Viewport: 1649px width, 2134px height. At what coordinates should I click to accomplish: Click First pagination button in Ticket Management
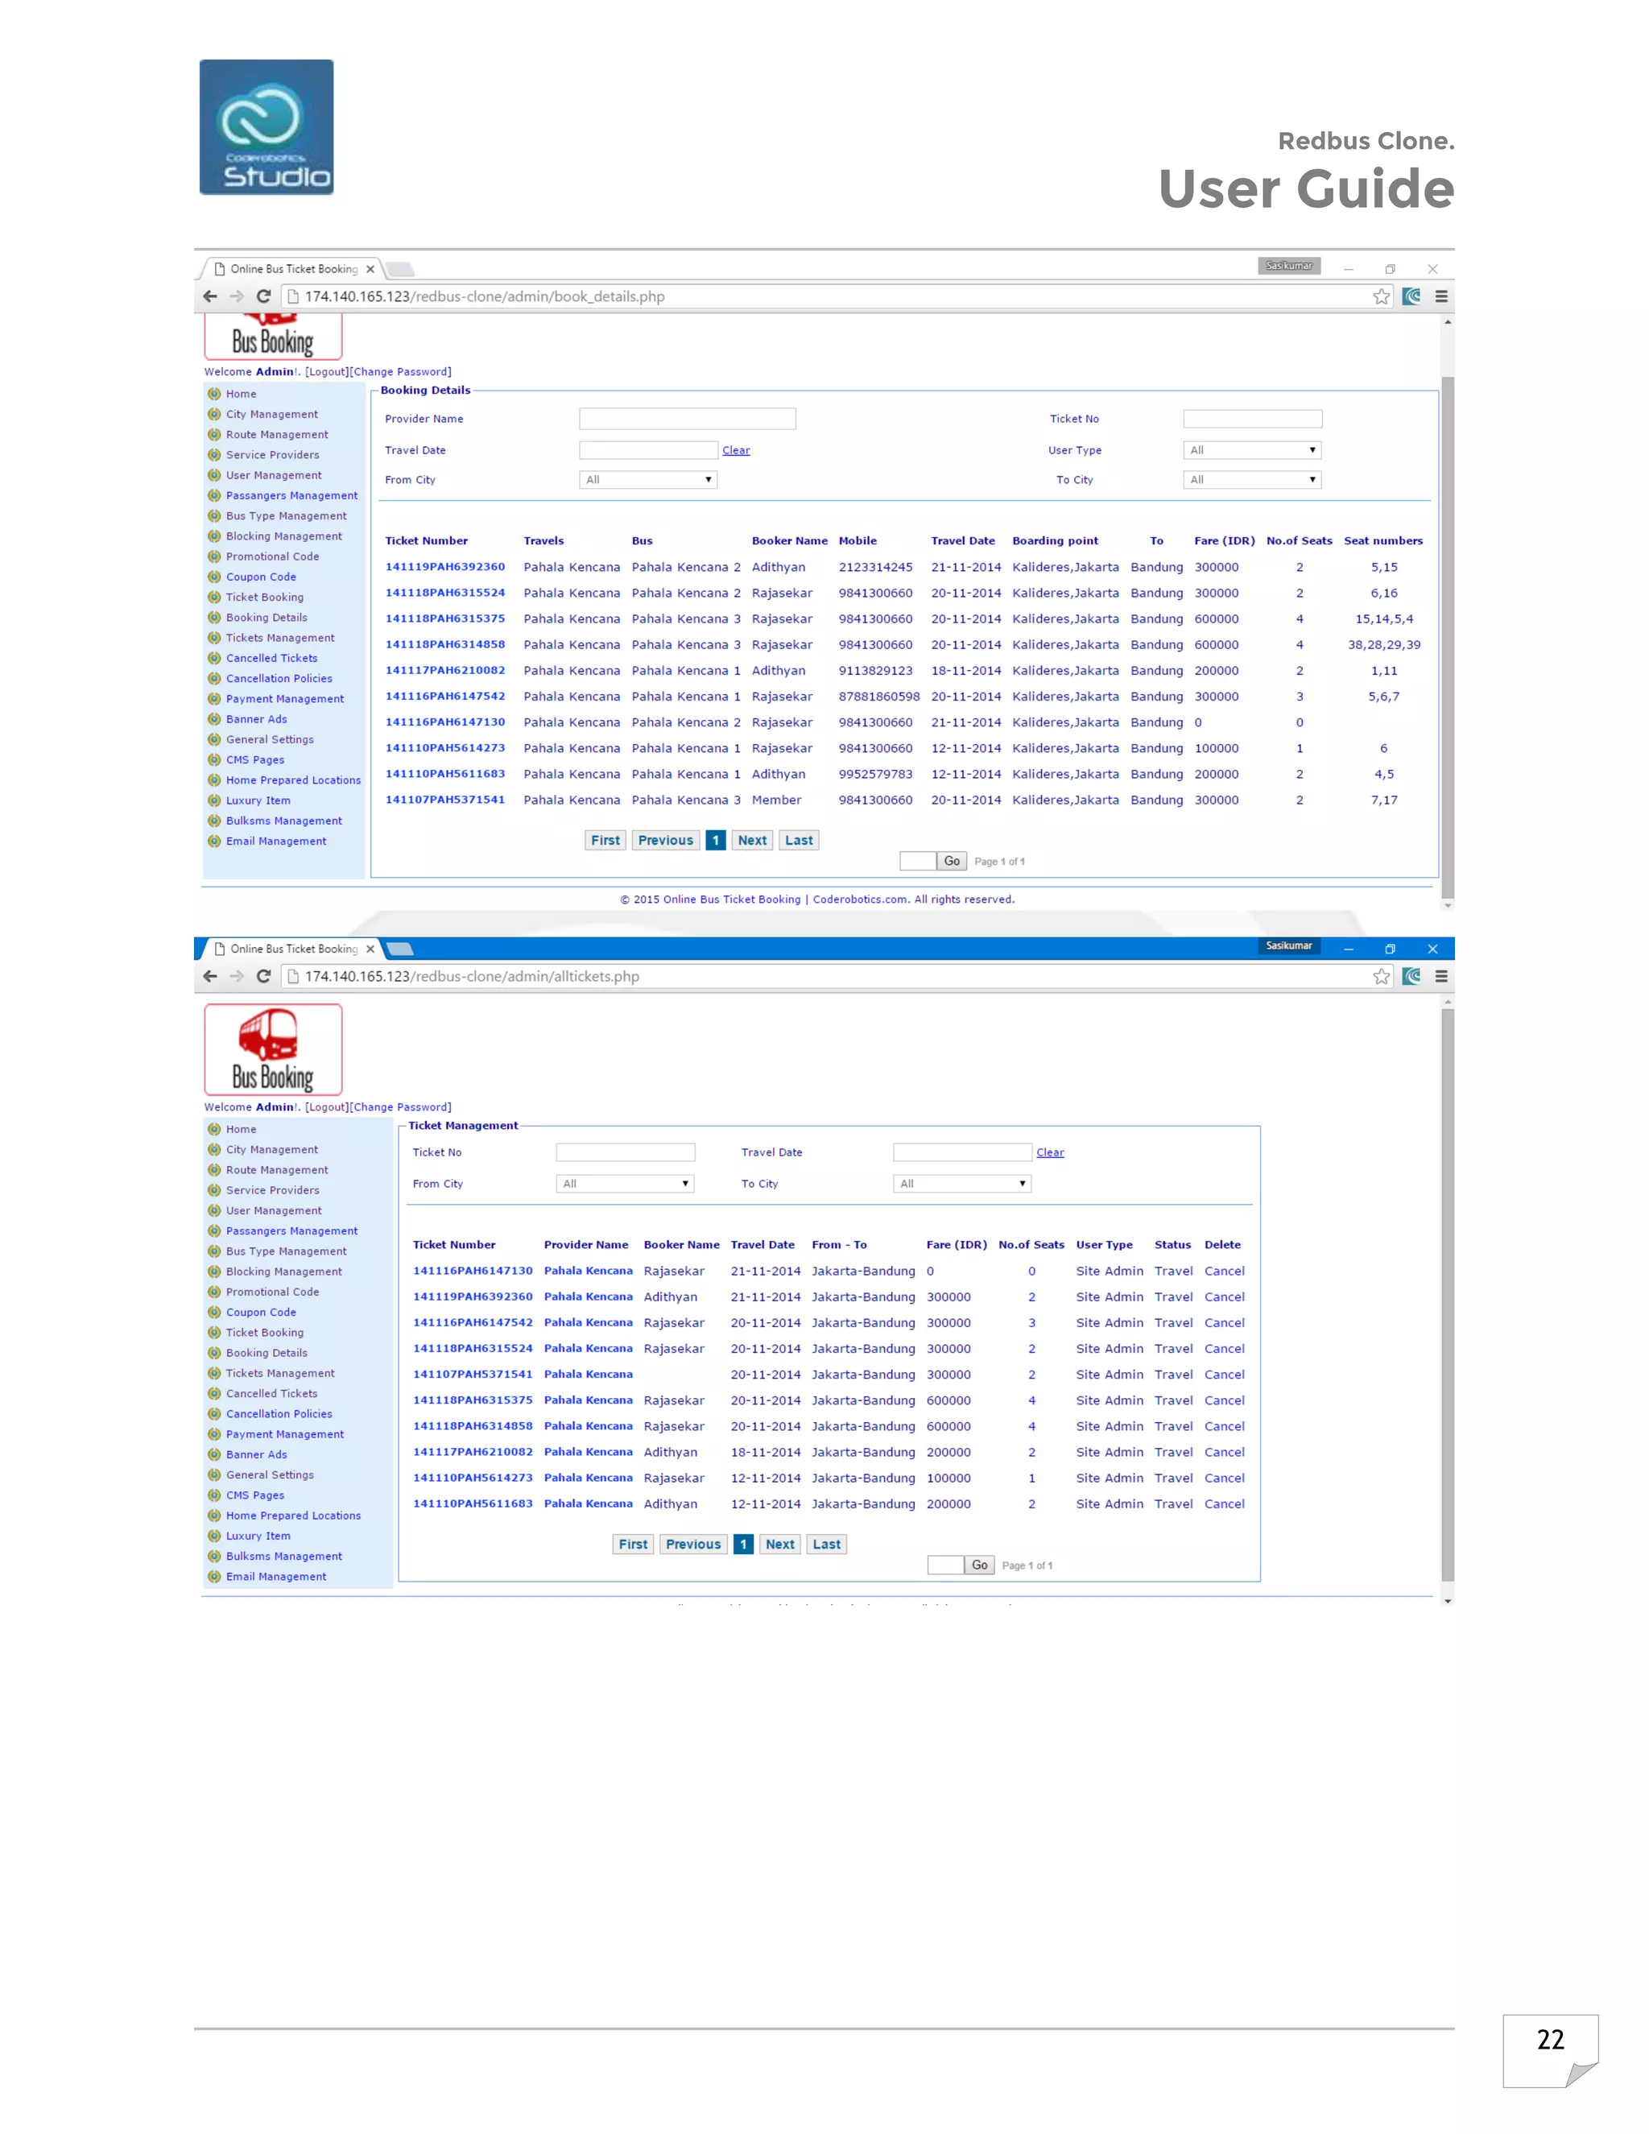tap(633, 1544)
